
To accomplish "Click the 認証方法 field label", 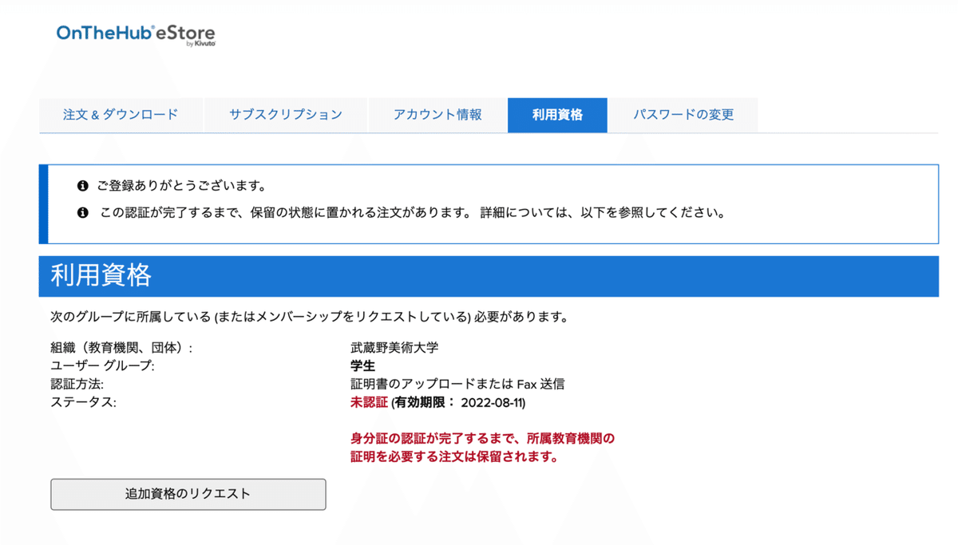I will 77,384.
